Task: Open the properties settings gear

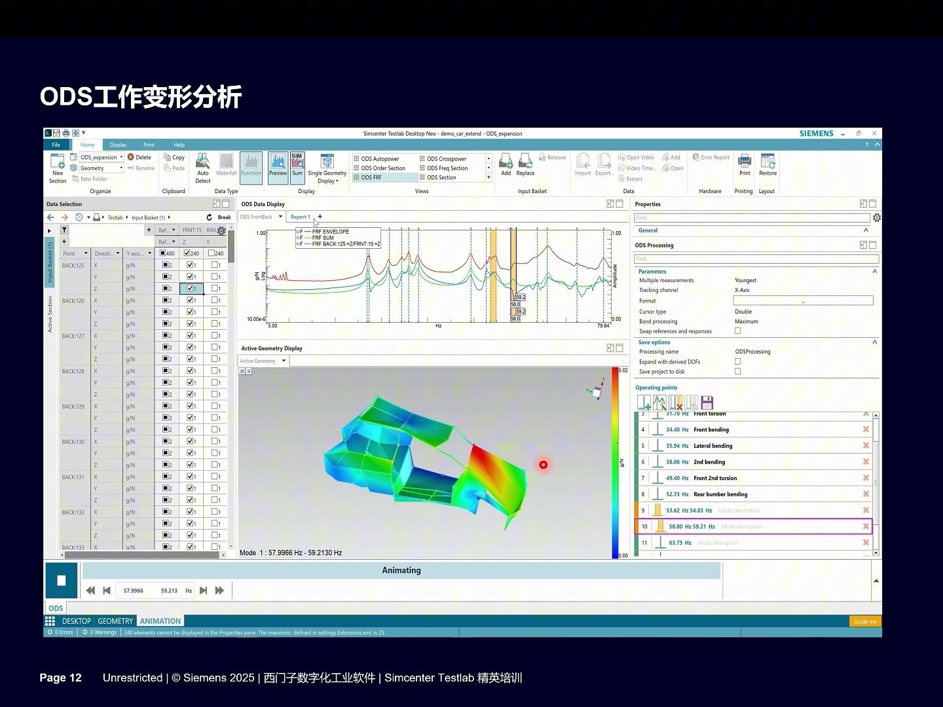Action: pyautogui.click(x=877, y=218)
